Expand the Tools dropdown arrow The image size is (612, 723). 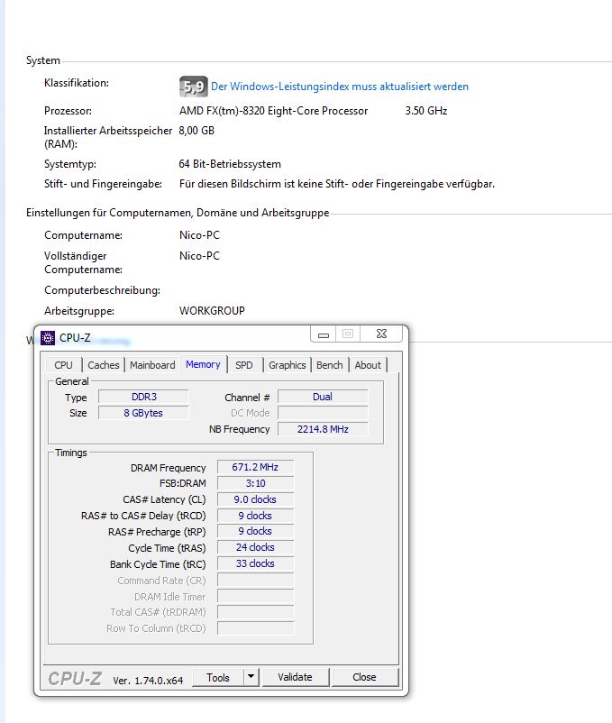[x=251, y=677]
